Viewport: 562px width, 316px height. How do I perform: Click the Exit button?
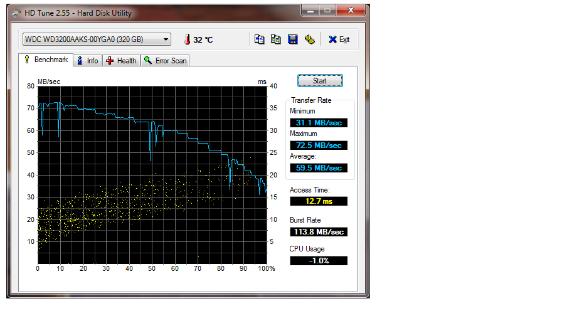coord(339,39)
